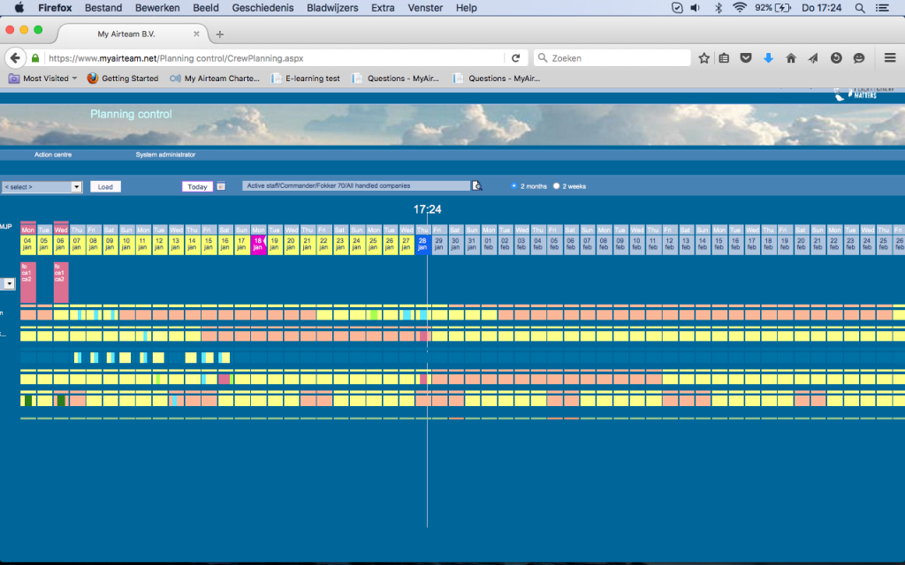The width and height of the screenshot is (905, 565).
Task: Click the browser back arrow
Action: point(15,58)
